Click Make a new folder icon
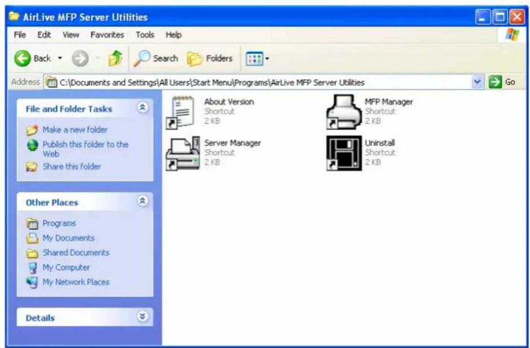 [x=32, y=130]
